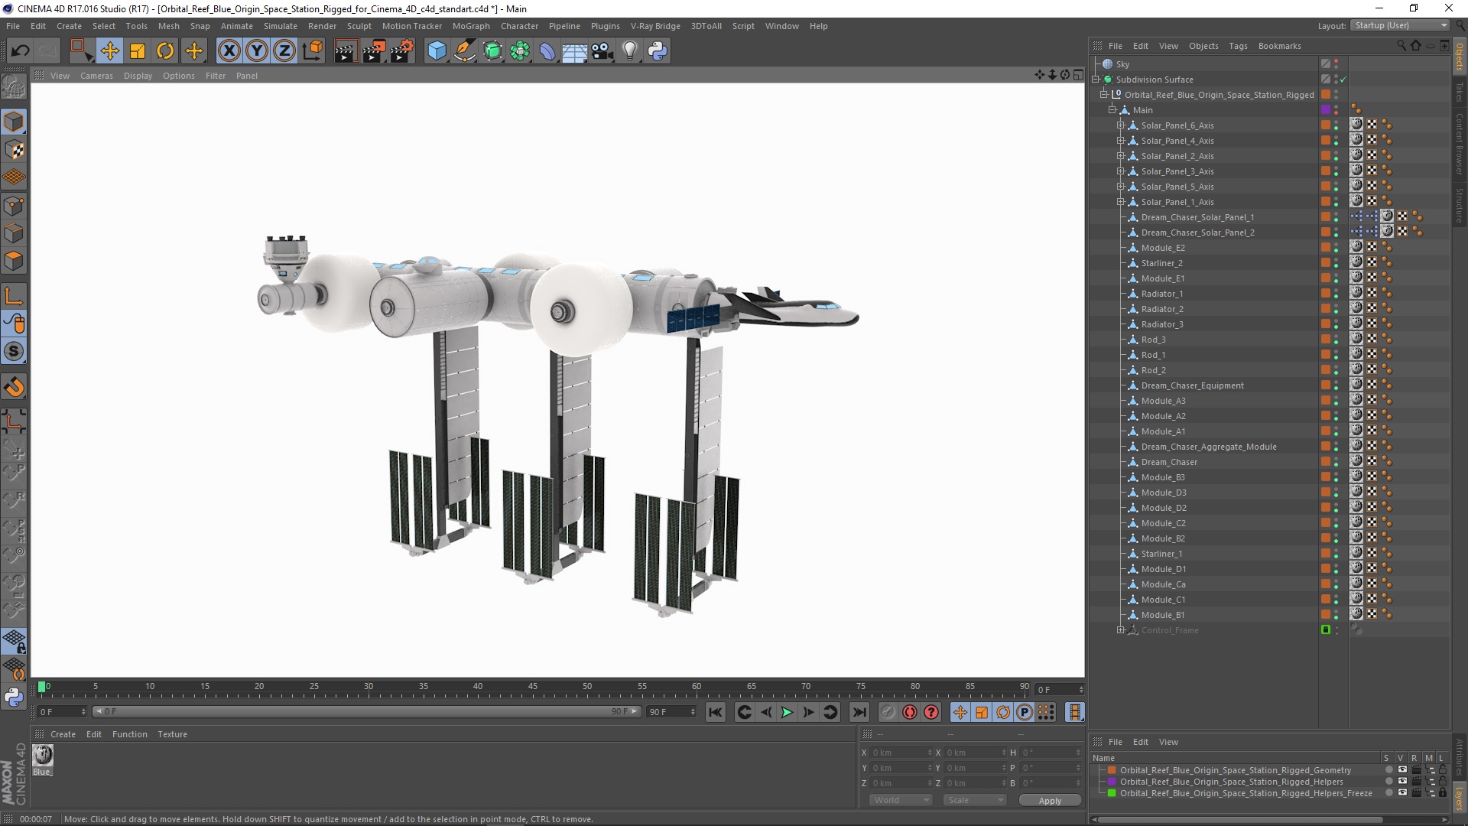The height and width of the screenshot is (826, 1468).
Task: Toggle Z axis lock
Action: pos(284,51)
